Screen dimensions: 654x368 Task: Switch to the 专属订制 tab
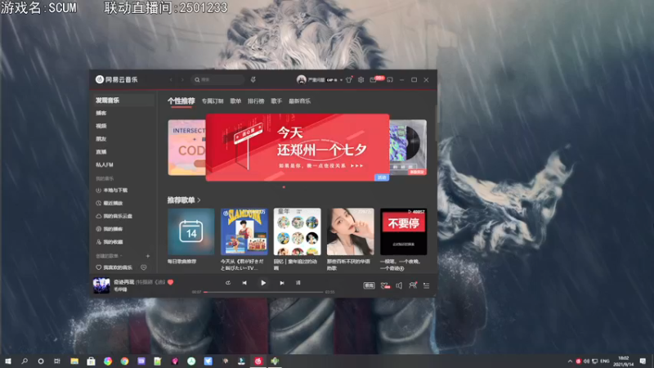point(213,101)
